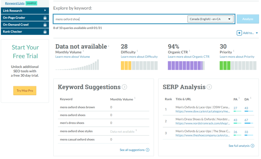
Task: Click the 'Men's Oxfords & Lace-Ups | DSW' title
Action: [203, 107]
